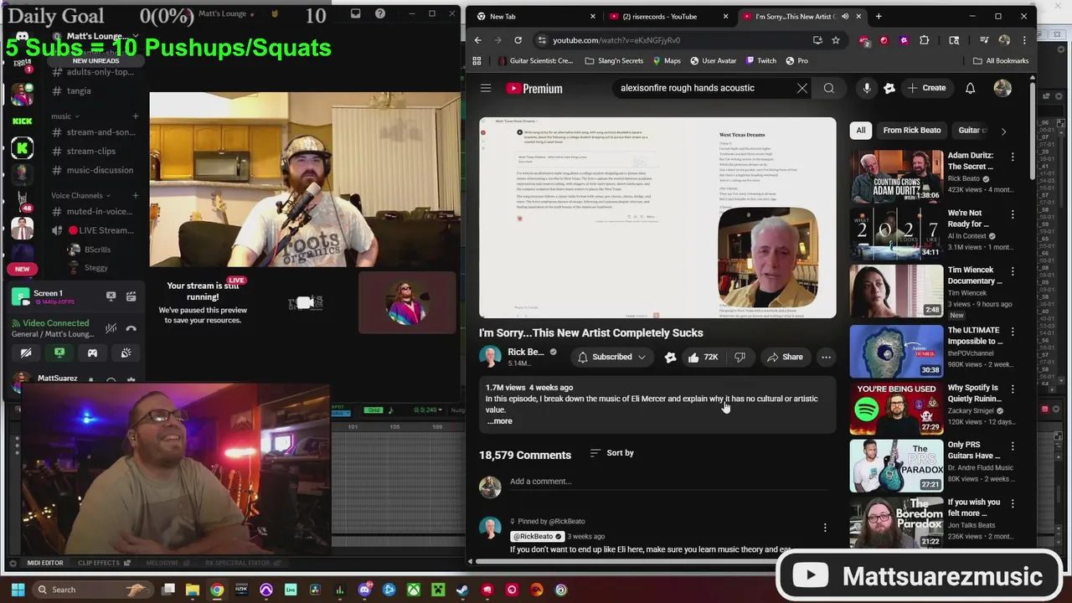The width and height of the screenshot is (1072, 603).
Task: Clear the YouTube search box text
Action: click(x=801, y=88)
